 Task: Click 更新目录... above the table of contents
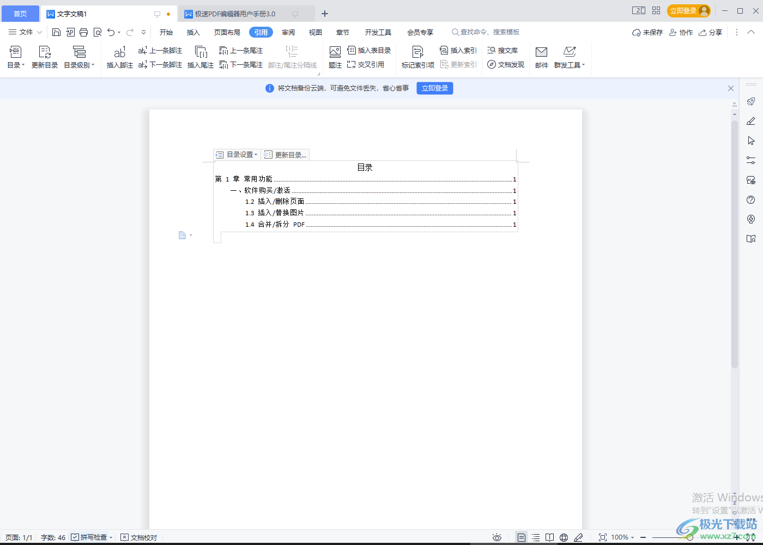(x=286, y=155)
